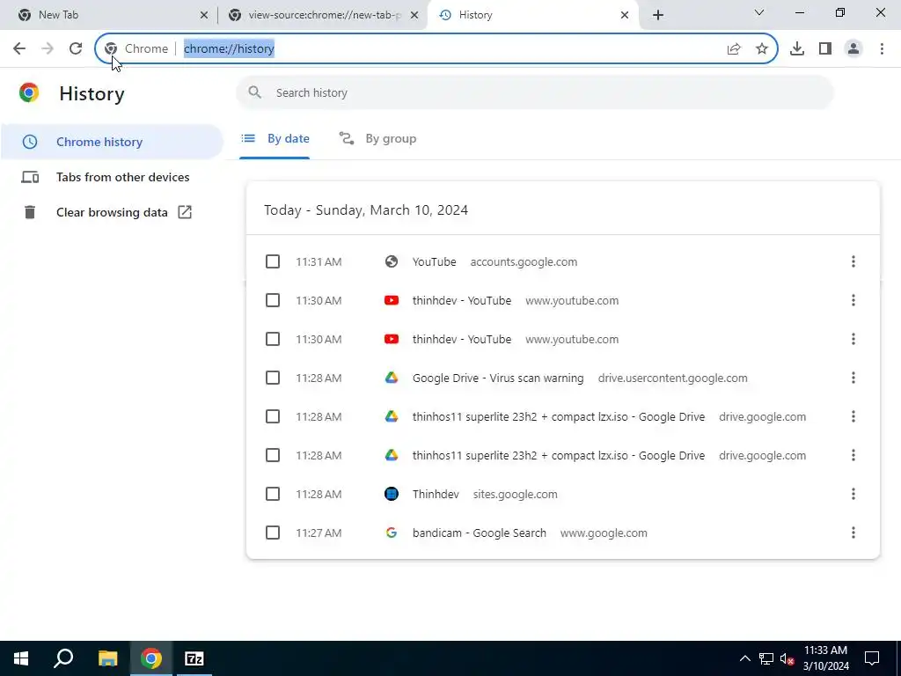Show hidden system tray icons
Viewport: 901px width, 676px height.
pyautogui.click(x=744, y=658)
